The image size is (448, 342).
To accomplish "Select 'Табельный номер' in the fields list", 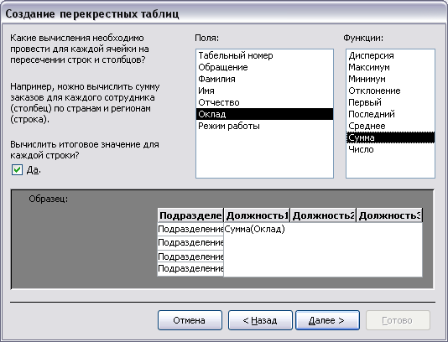I will click(264, 55).
